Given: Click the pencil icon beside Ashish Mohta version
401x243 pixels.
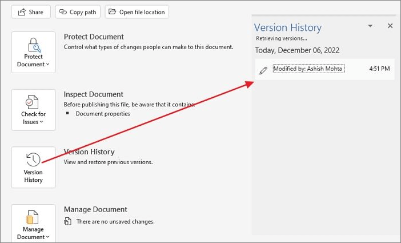Looking at the screenshot, I should (263, 70).
